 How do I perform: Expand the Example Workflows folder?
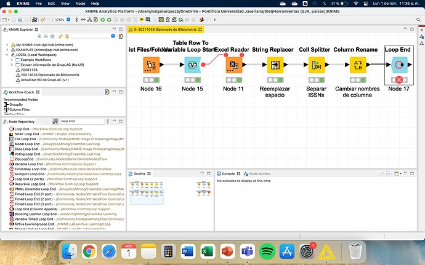(x=12, y=60)
